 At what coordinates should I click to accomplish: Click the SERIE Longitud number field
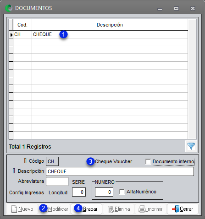79,192
